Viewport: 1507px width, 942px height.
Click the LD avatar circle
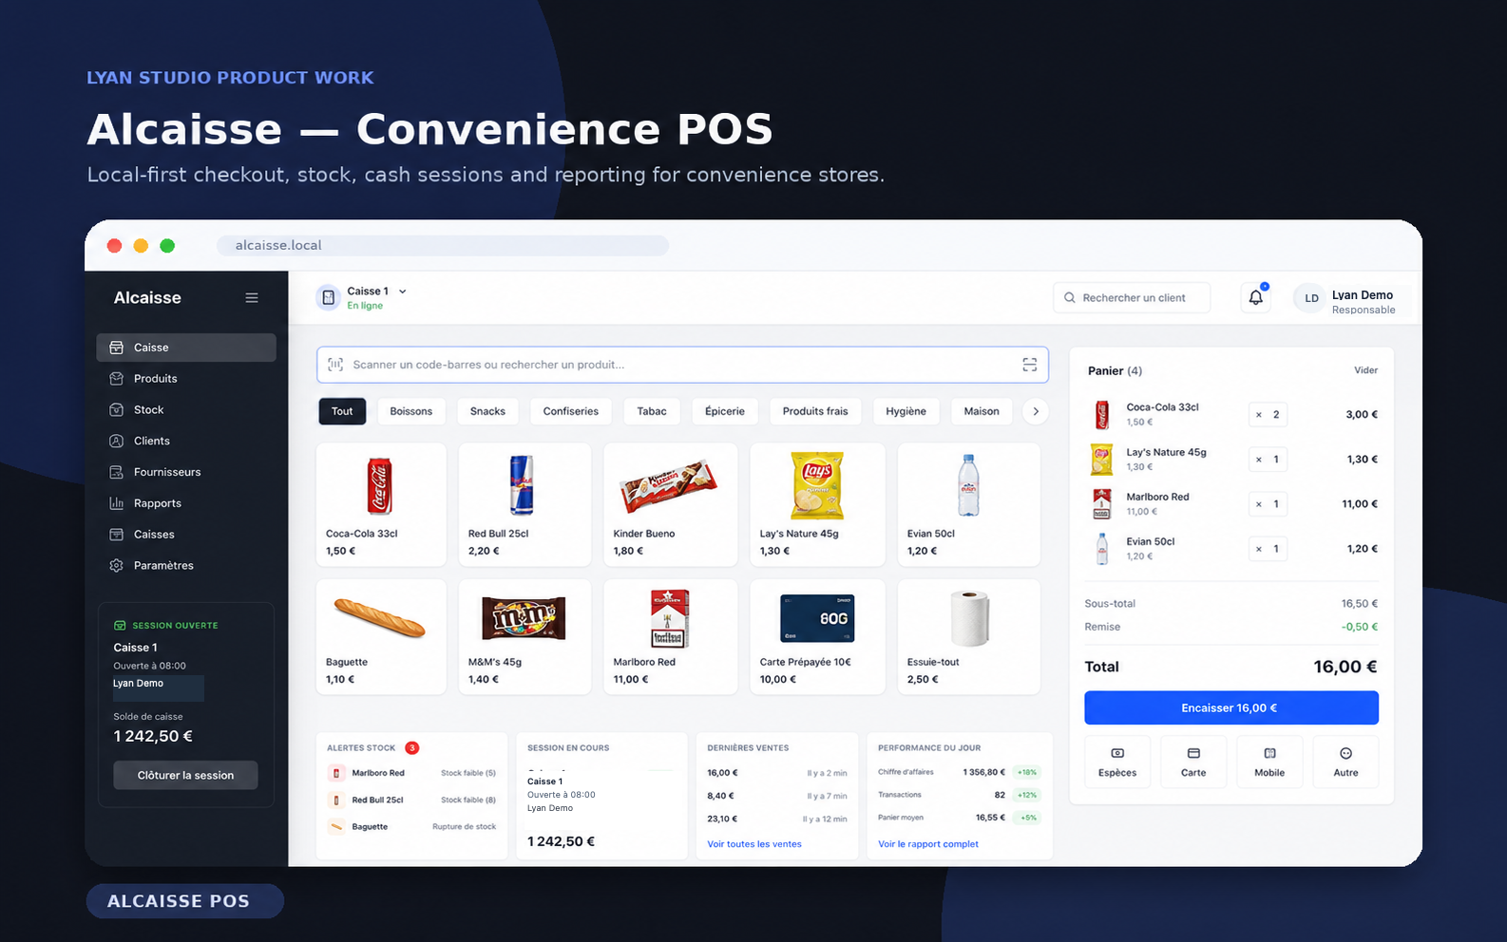(1311, 299)
